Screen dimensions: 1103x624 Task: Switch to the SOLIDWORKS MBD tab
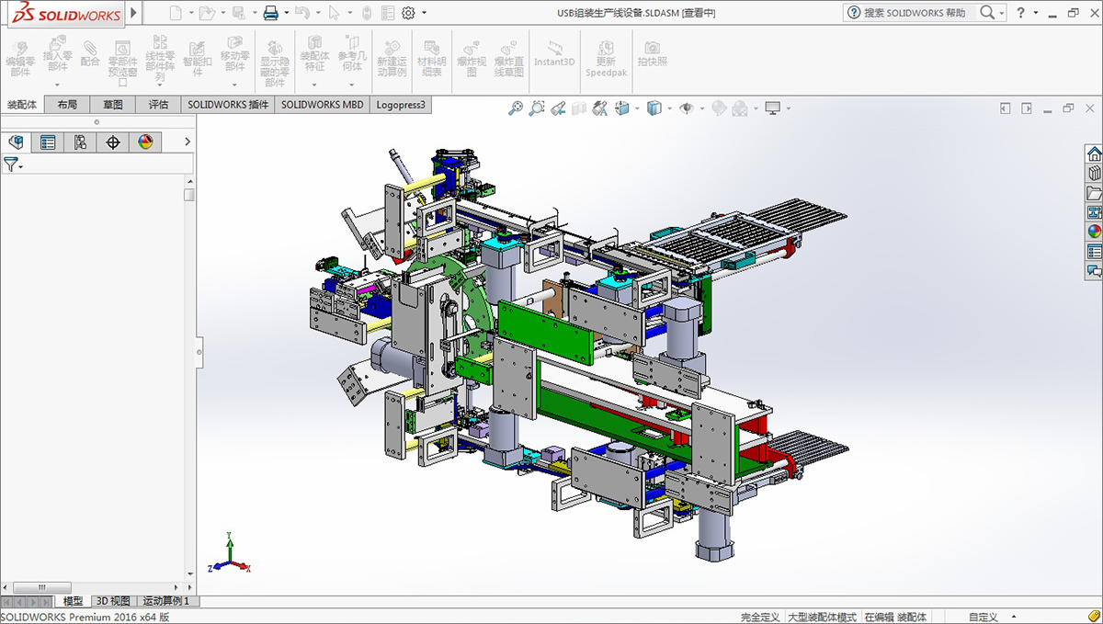(x=322, y=105)
